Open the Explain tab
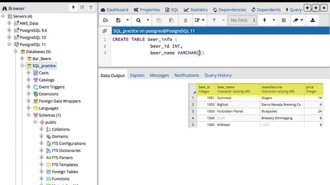The image size is (330, 185). (x=137, y=76)
